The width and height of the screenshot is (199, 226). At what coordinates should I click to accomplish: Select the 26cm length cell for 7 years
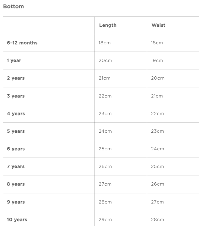click(105, 166)
